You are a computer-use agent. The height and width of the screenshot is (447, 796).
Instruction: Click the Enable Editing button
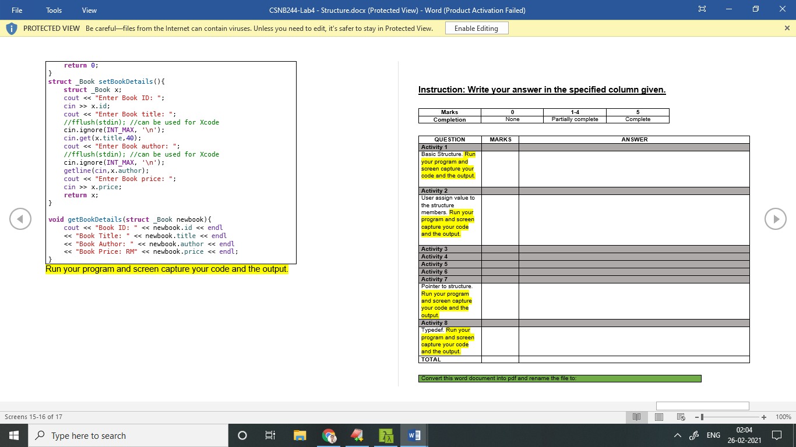tap(476, 27)
